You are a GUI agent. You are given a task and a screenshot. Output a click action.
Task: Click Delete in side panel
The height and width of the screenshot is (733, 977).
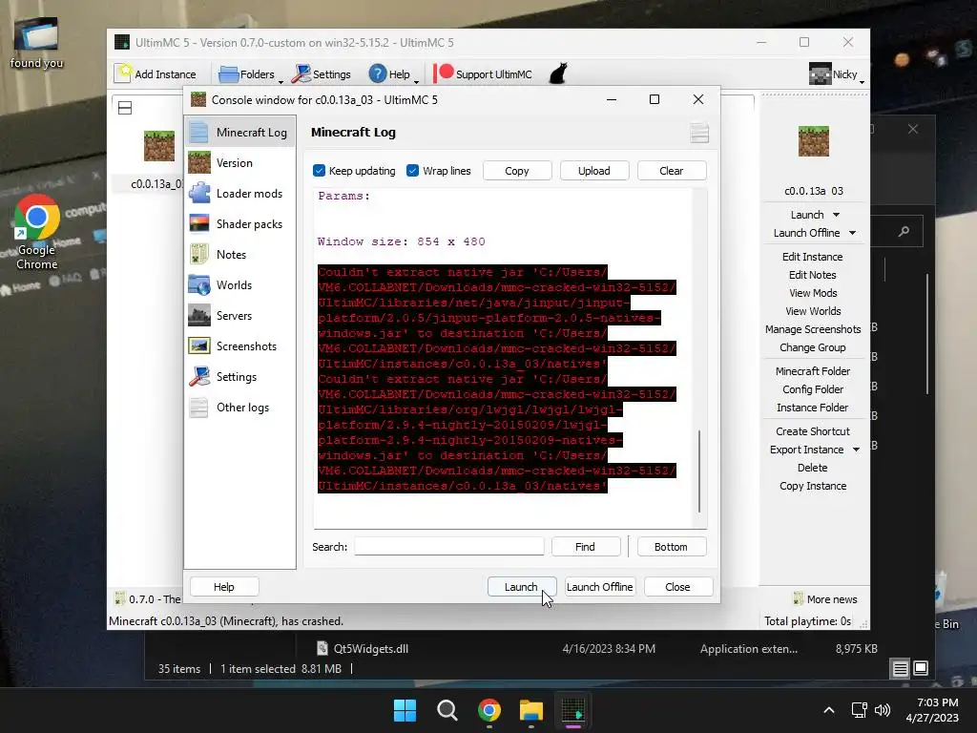click(813, 467)
